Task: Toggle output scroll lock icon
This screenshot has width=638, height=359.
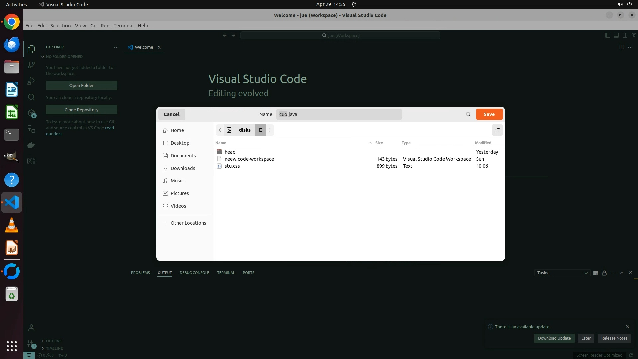Action: point(604,273)
